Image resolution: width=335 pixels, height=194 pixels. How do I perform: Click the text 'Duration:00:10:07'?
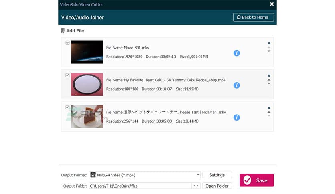click(157, 89)
